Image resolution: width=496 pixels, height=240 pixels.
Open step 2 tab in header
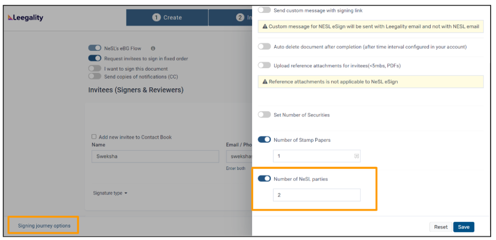230,17
